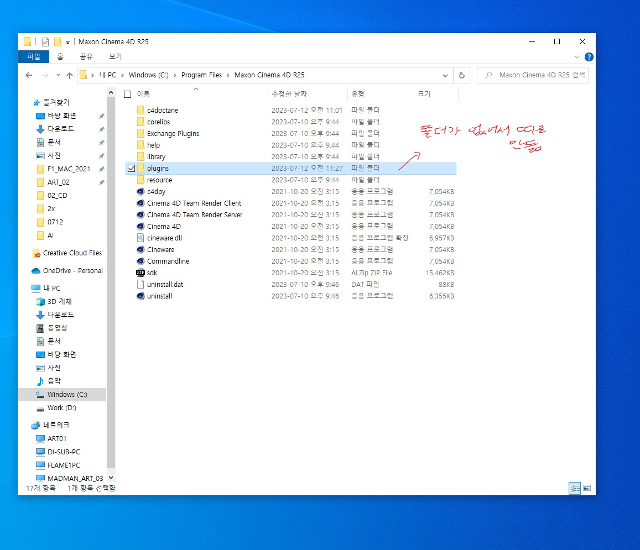Click the uninstall.dat file icon
This screenshot has width=640, height=550.
point(141,284)
